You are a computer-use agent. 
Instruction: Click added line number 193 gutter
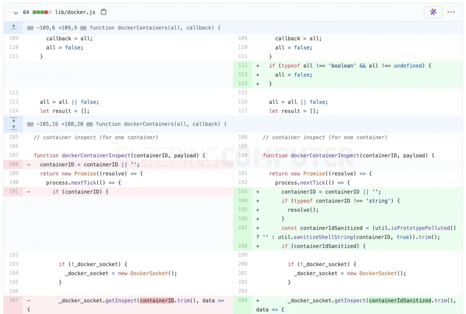pos(242,191)
